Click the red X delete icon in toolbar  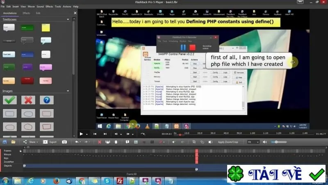[100, 142]
